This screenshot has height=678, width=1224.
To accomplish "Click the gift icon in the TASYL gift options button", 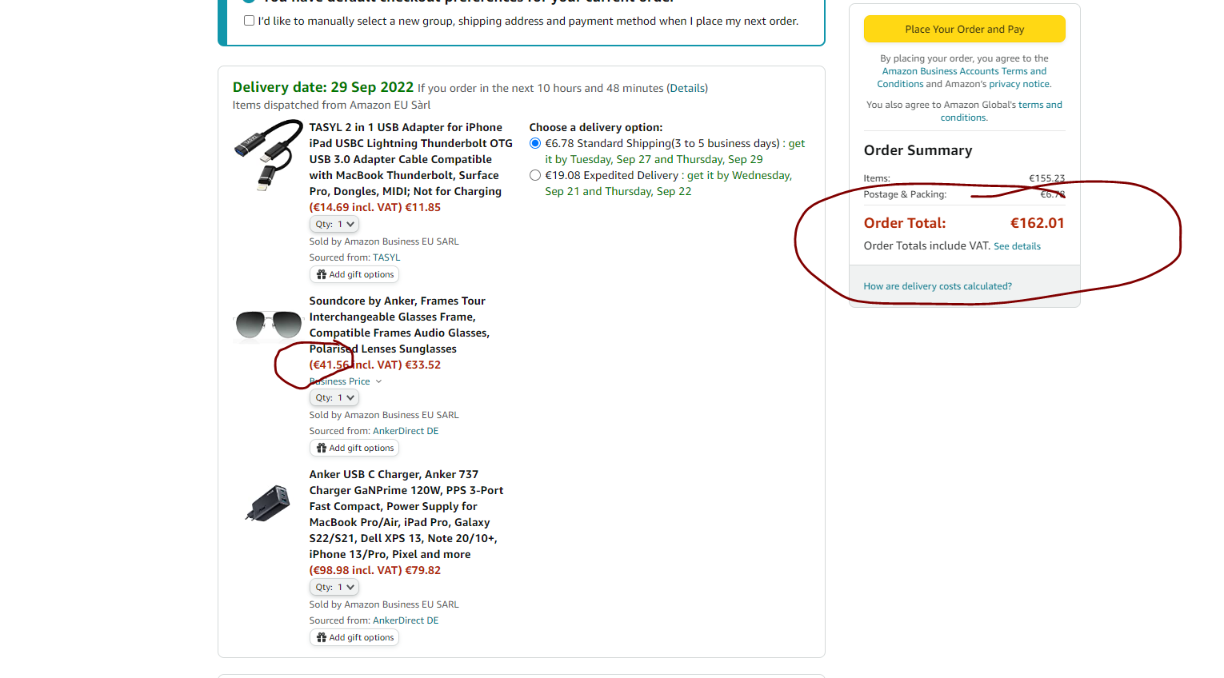I will (x=322, y=274).
